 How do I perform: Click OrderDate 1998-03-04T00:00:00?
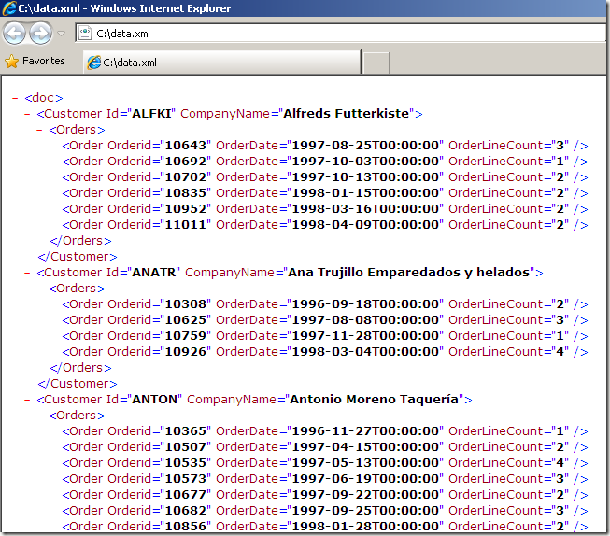tap(365, 352)
